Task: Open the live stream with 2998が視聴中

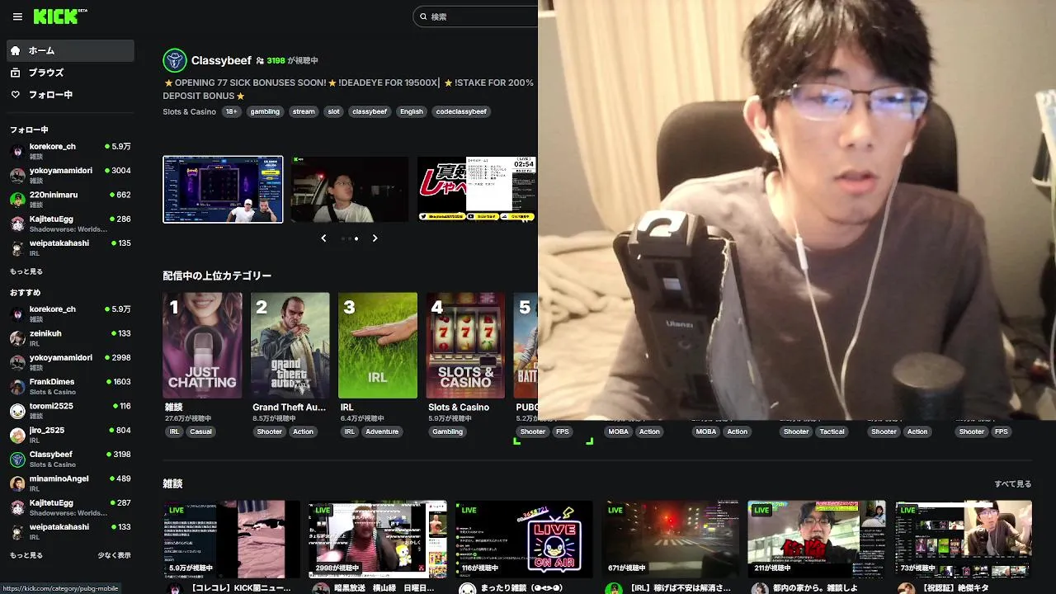Action: pyautogui.click(x=378, y=539)
